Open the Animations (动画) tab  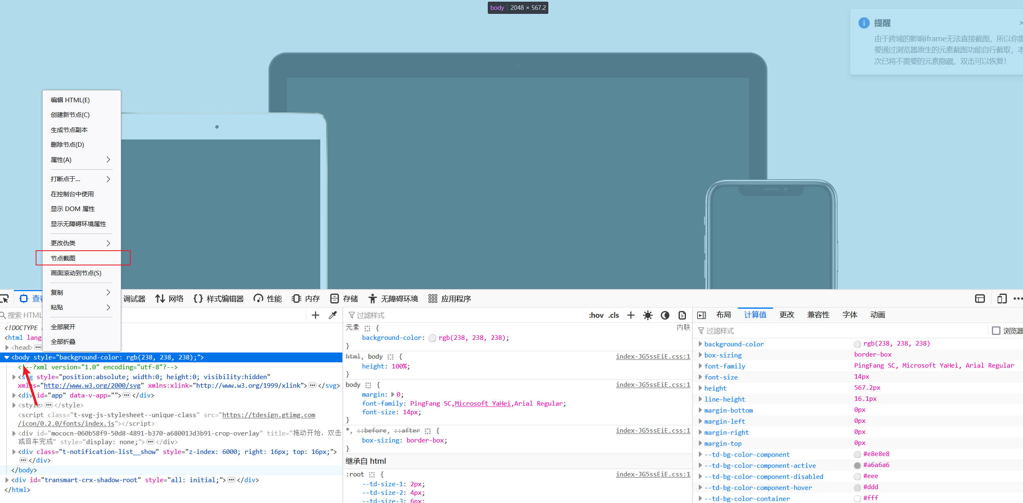click(x=878, y=315)
